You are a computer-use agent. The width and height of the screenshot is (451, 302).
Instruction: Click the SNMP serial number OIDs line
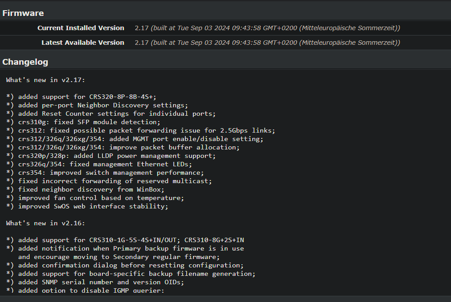pyautogui.click(x=95, y=282)
